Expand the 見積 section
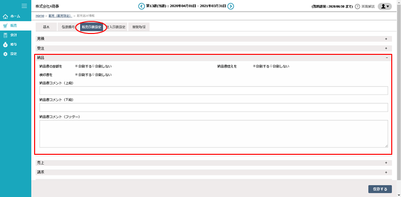The width and height of the screenshot is (401, 197). (386, 38)
